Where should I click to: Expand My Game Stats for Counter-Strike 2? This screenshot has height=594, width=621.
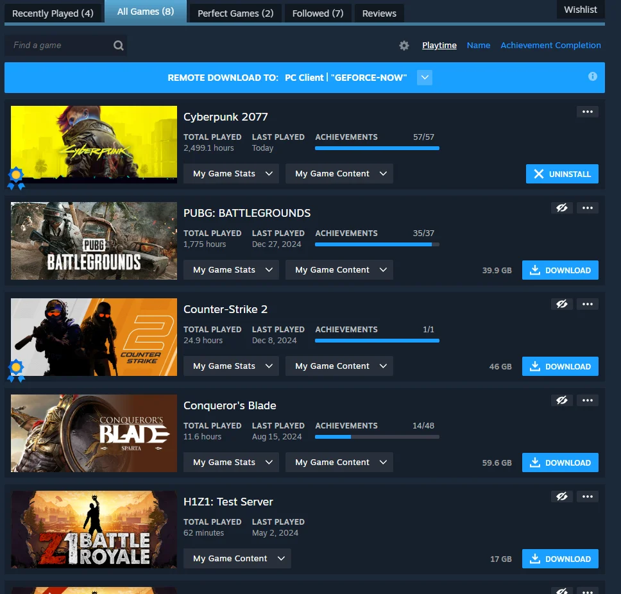[x=232, y=366]
